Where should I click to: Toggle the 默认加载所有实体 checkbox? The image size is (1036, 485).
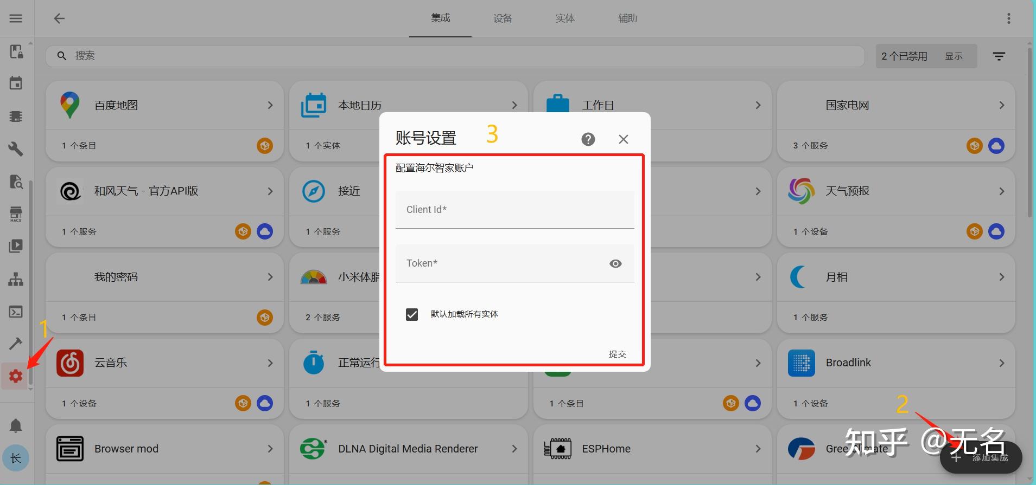pos(412,315)
